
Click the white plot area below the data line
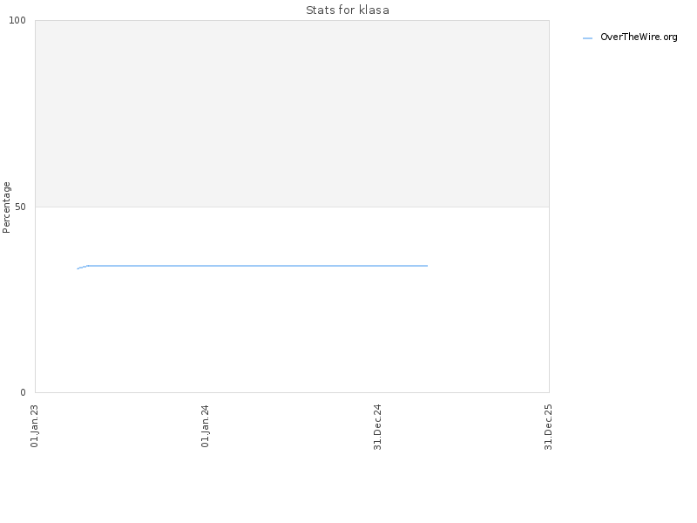(x=261, y=331)
